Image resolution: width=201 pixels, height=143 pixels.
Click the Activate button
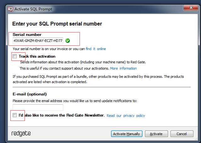[156, 134]
